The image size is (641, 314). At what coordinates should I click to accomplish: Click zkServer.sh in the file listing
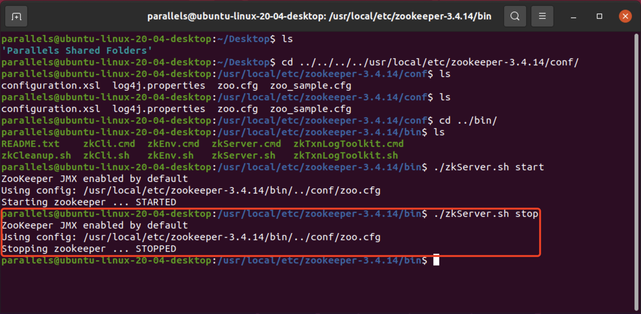point(243,155)
